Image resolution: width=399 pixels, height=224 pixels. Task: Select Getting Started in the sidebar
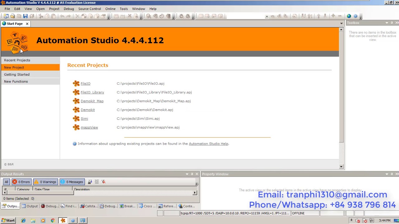point(30,74)
